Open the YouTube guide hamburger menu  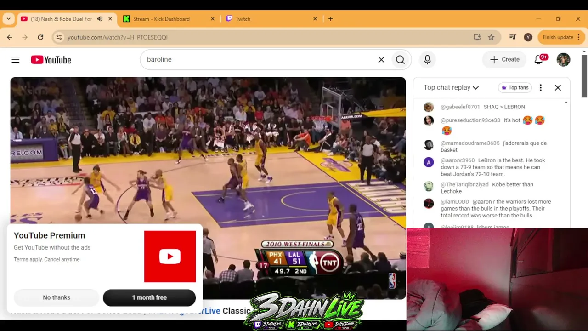(x=16, y=60)
